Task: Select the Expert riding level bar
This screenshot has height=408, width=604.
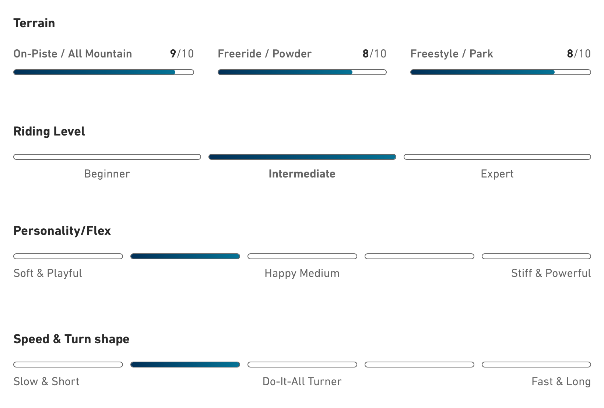Action: (497, 157)
